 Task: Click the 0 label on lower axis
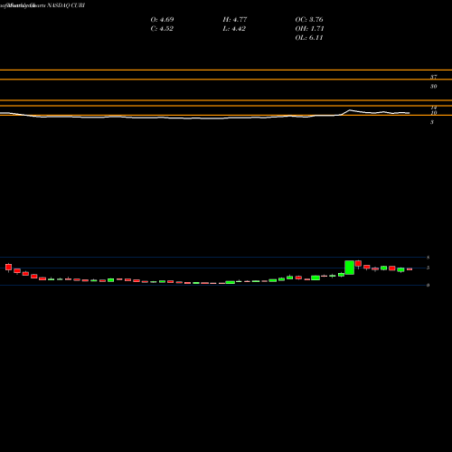point(428,285)
